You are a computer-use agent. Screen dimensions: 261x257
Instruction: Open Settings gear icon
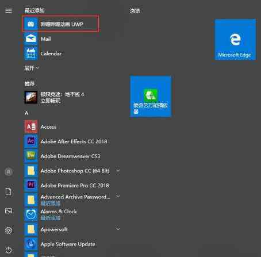pyautogui.click(x=9, y=231)
